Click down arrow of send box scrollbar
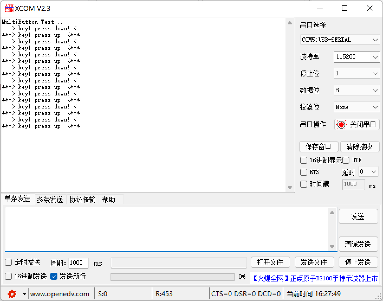383x301 pixels. pyautogui.click(x=332, y=246)
